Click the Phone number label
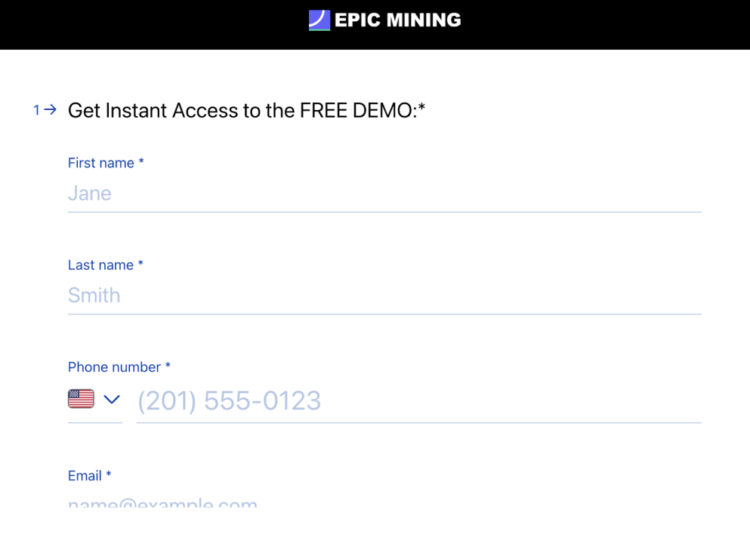750x543 pixels. point(114,367)
